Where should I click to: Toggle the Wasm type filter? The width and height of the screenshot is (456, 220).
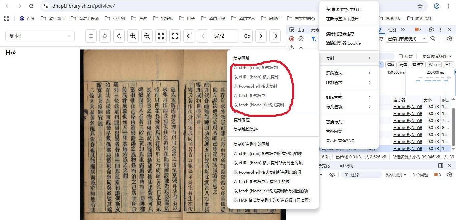coord(434,65)
